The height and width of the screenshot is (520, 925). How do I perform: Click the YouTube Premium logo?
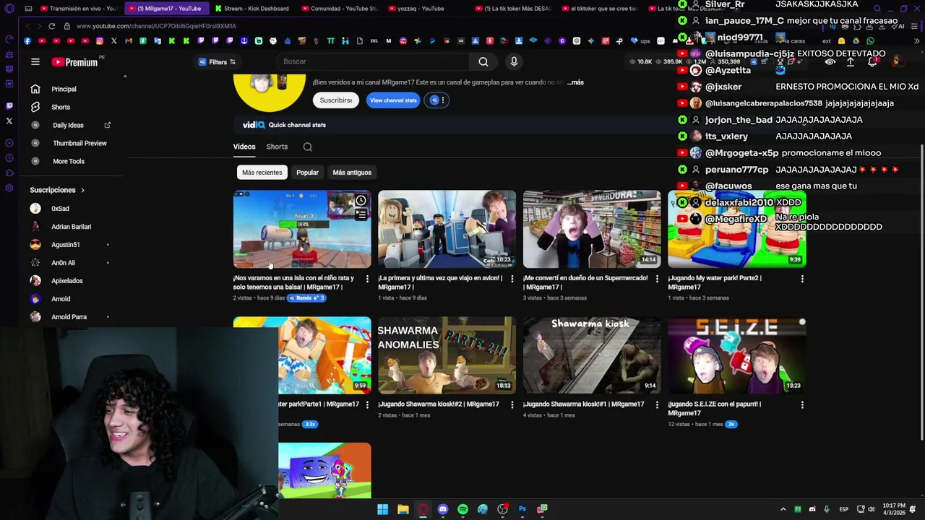tap(75, 62)
